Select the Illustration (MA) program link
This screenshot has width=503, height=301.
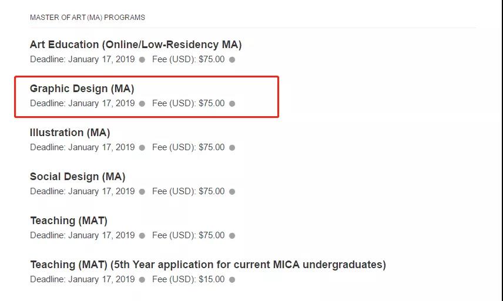pos(70,133)
